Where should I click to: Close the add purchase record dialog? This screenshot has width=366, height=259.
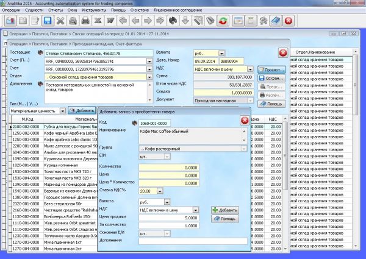[244, 120]
